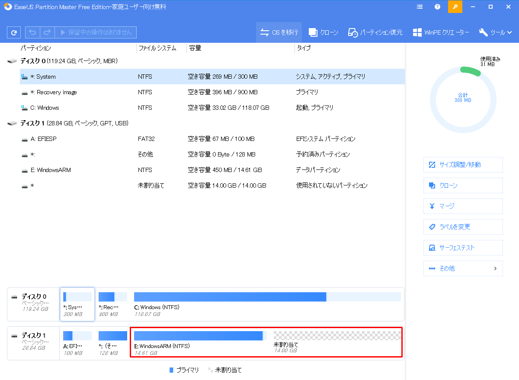The width and height of the screenshot is (519, 380).
Task: Click the 保留中の操作はありません pending operations button
Action: [x=96, y=32]
